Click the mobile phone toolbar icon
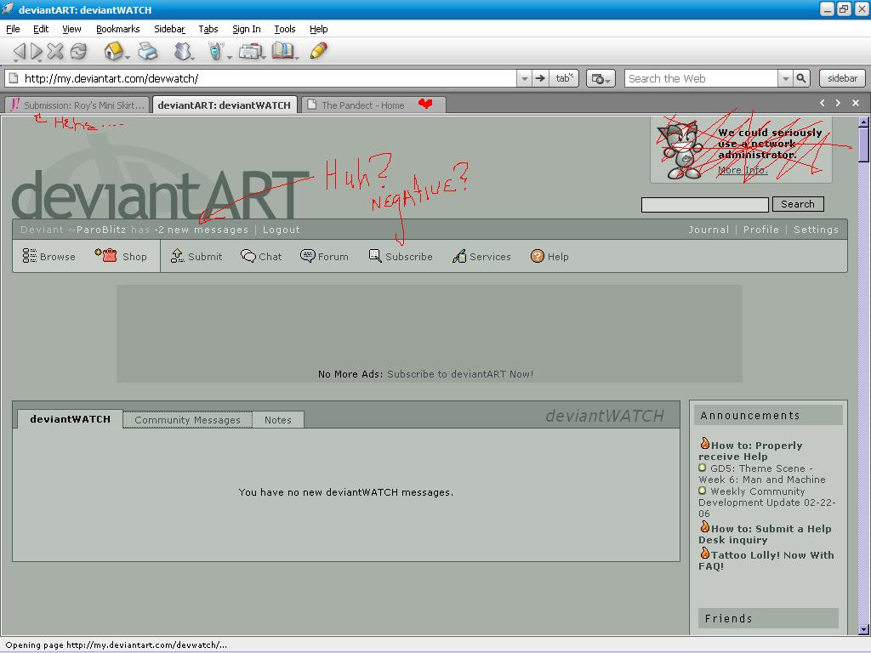Image resolution: width=871 pixels, height=653 pixels. 214,51
